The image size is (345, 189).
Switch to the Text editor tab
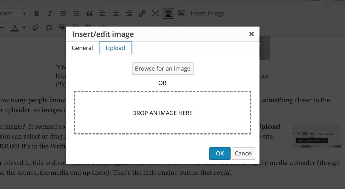tap(336, 1)
